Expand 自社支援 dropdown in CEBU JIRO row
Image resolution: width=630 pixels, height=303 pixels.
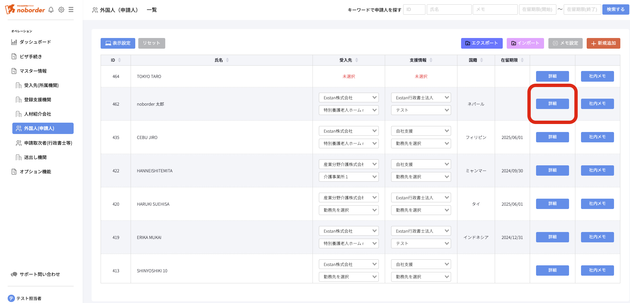click(x=421, y=131)
